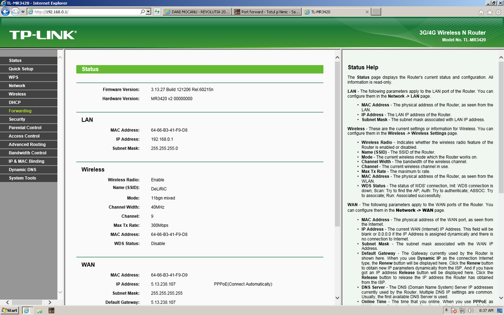The height and width of the screenshot is (315, 504).
Task: Click the Max Tx Rate 300Mbps value
Action: 159,225
